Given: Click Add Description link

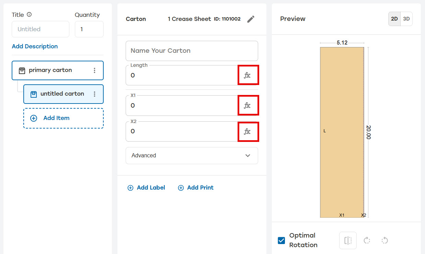Looking at the screenshot, I should click(x=35, y=46).
